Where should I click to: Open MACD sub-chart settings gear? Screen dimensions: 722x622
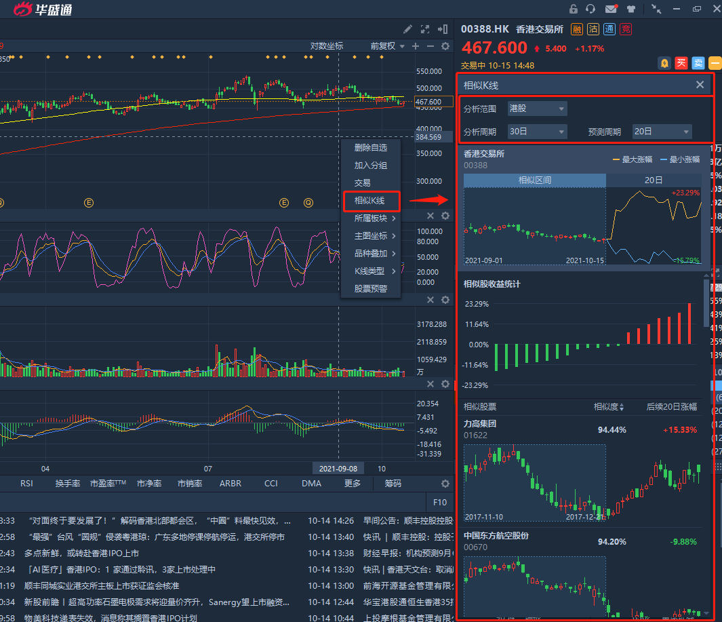[445, 384]
